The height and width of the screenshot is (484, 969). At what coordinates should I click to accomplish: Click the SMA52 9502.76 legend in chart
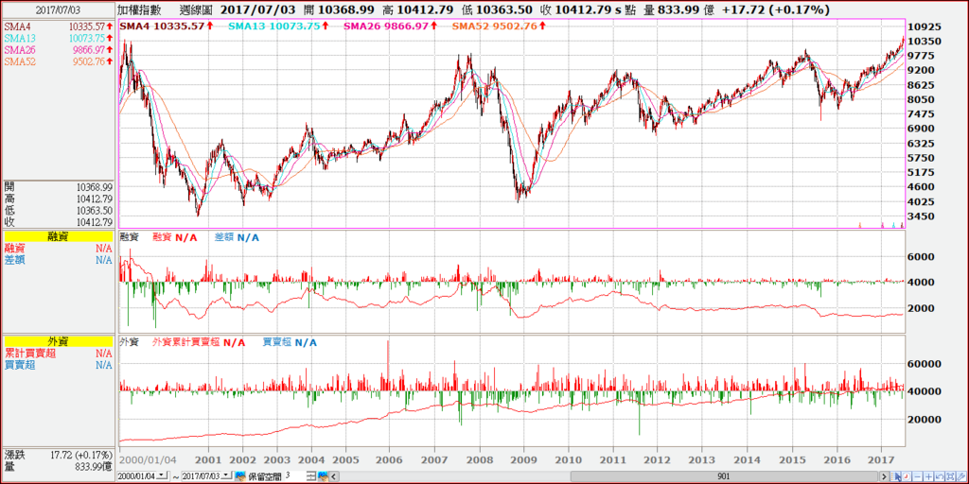pos(500,26)
